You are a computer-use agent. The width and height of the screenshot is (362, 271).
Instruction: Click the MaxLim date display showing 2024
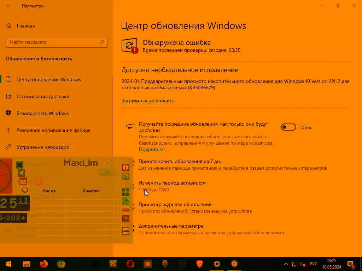click(x=13, y=218)
